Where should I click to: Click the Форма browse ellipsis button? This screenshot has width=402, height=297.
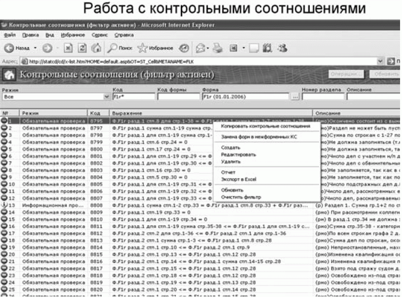click(295, 97)
